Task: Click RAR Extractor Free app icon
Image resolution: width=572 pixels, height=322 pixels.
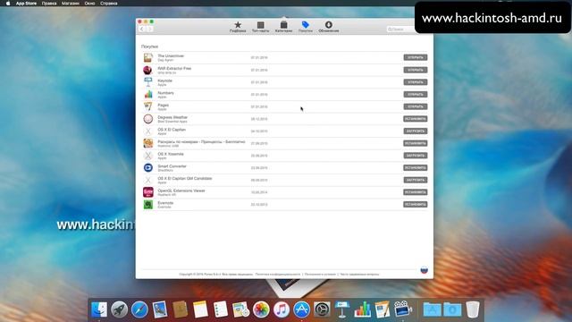Action: (147, 70)
